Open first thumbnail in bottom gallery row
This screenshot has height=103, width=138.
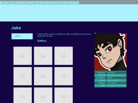pyautogui.click(x=23, y=95)
